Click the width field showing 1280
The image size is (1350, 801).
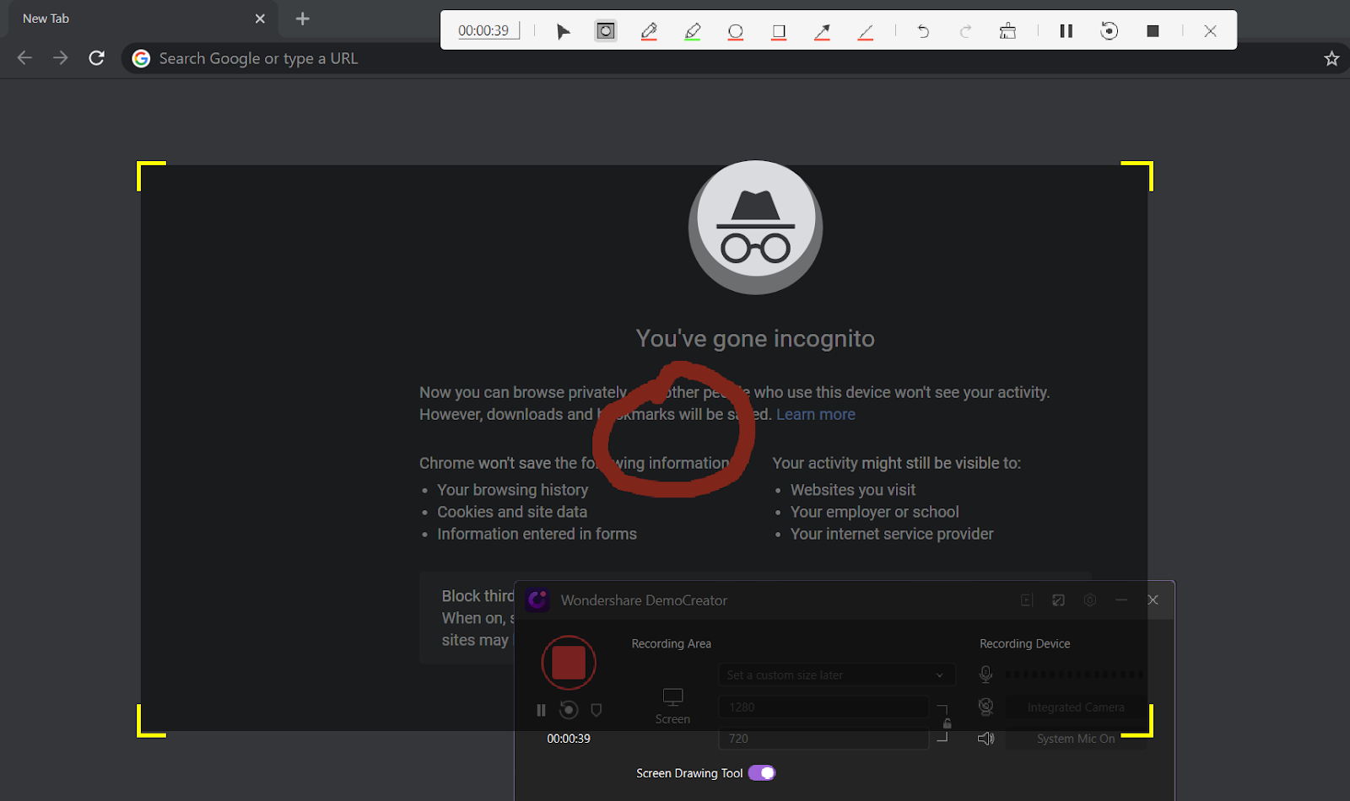[823, 707]
